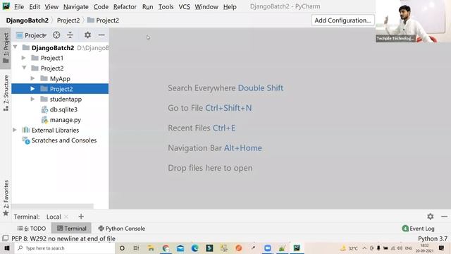Open the Structure side tab
Screen dimensions: 451x254
click(x=6, y=92)
